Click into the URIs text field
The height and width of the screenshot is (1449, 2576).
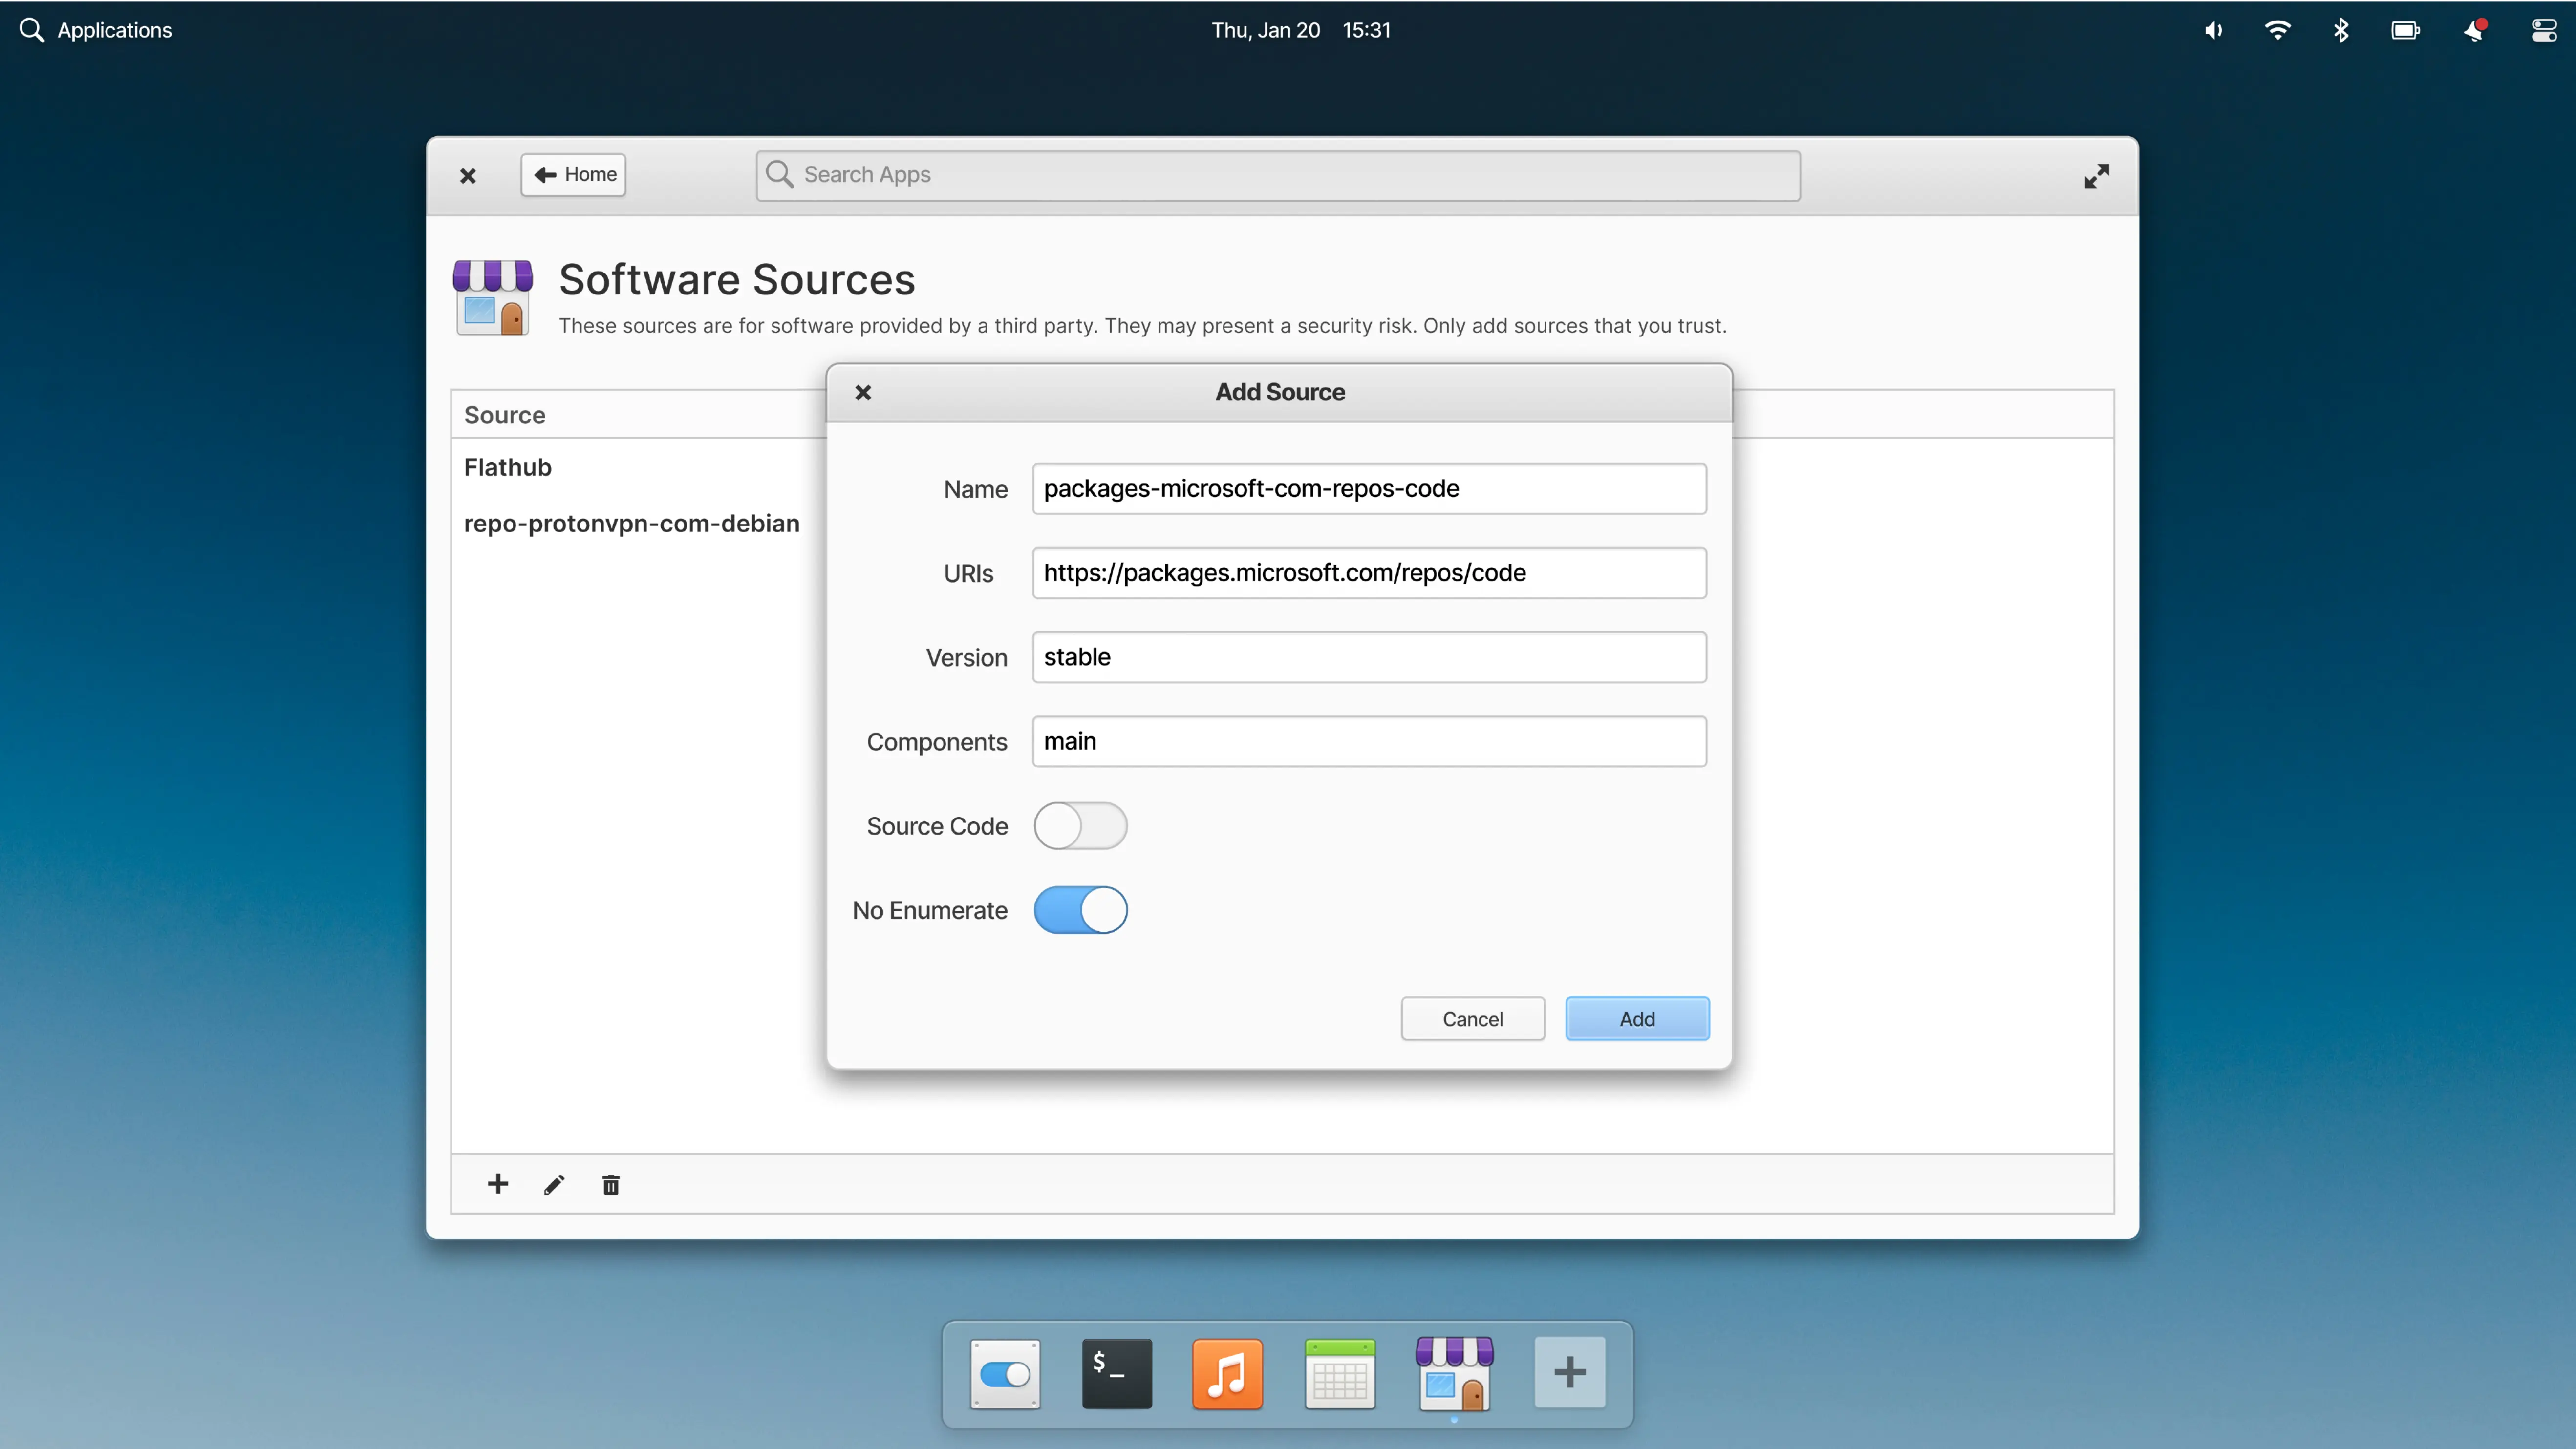(1368, 572)
